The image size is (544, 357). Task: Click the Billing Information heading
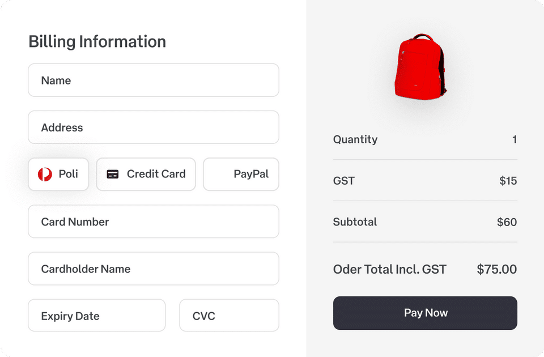coord(97,41)
